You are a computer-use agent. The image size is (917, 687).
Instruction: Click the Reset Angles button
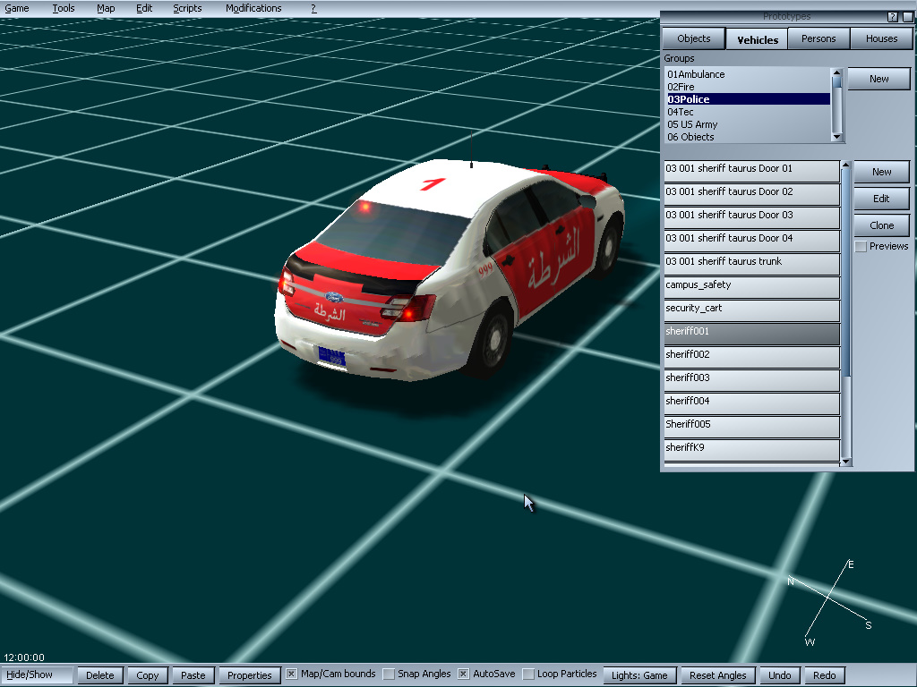pos(717,675)
